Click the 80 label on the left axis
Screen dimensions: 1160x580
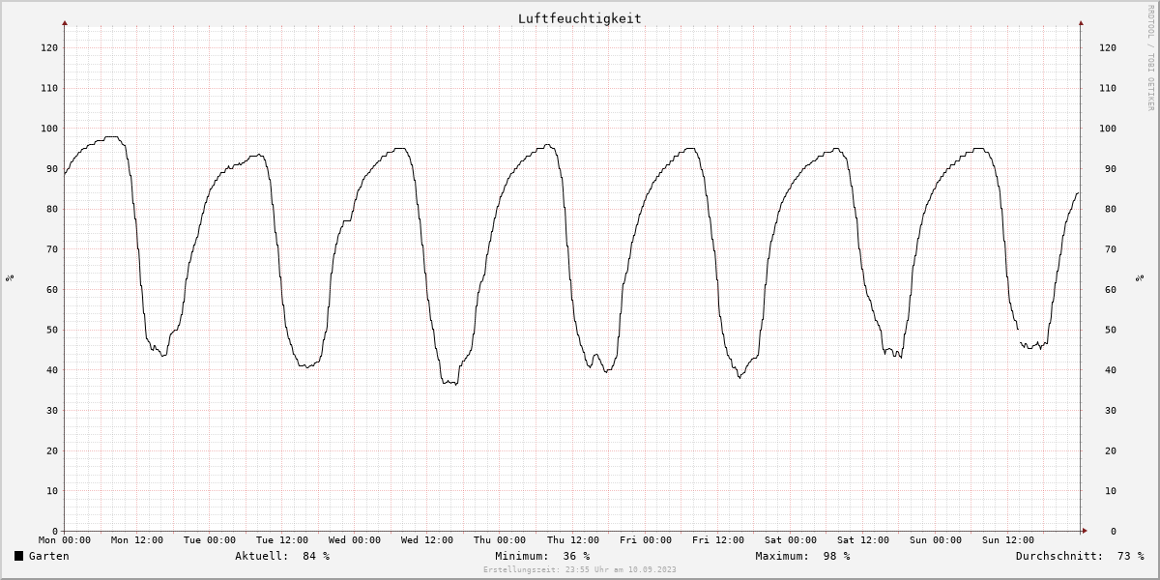click(52, 209)
